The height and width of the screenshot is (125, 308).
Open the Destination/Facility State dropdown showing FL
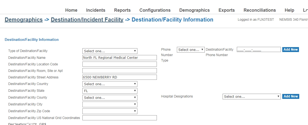pos(110,91)
